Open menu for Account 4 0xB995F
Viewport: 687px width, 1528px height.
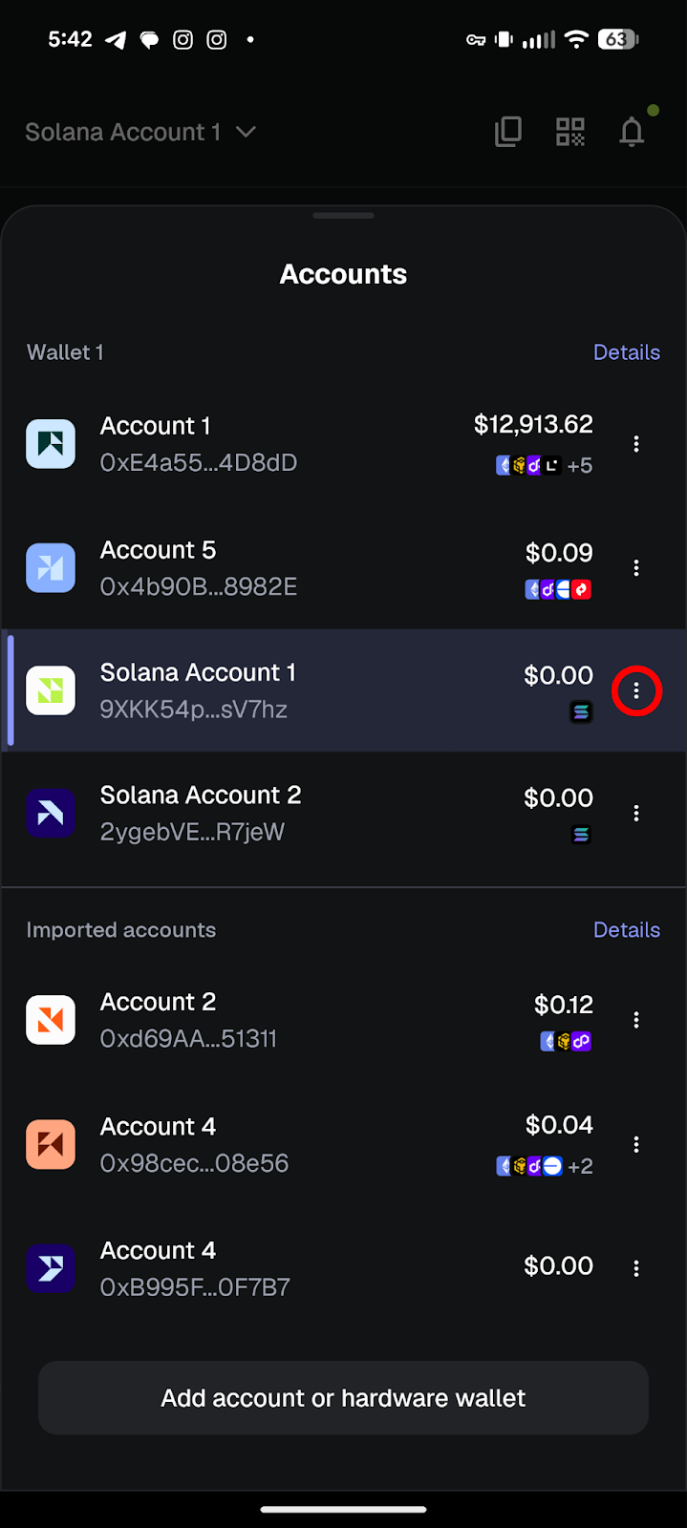pyautogui.click(x=636, y=1268)
